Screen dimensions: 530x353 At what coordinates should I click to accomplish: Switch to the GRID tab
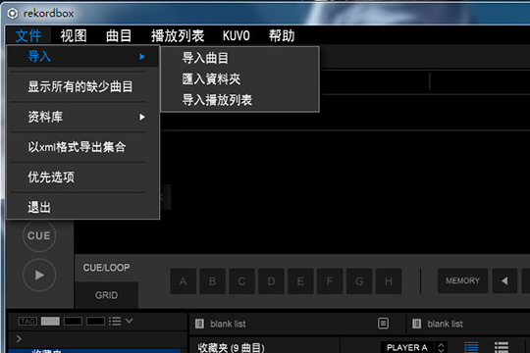coord(106,295)
